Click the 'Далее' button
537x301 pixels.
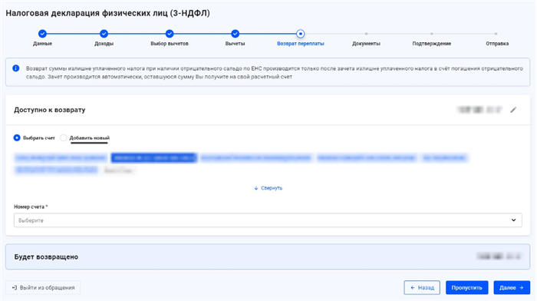point(512,288)
